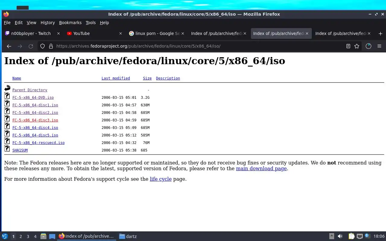Open the History menu

(48, 23)
